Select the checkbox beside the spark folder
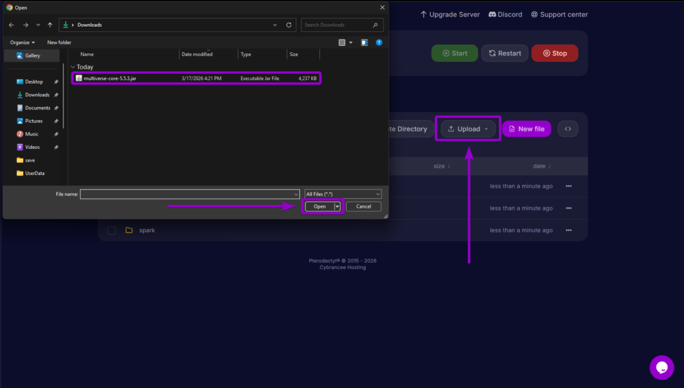 click(111, 230)
